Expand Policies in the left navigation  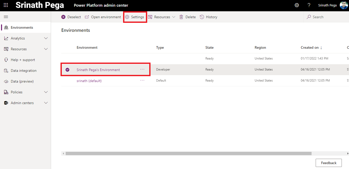pyautogui.click(x=25, y=92)
